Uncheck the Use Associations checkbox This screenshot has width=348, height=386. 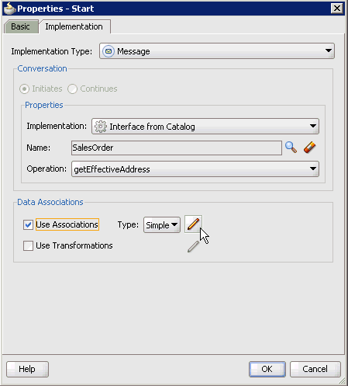28,224
